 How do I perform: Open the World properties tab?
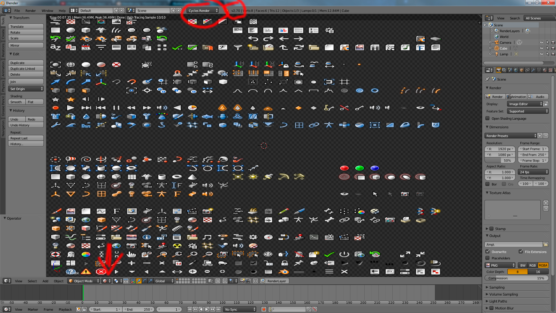tap(516, 70)
